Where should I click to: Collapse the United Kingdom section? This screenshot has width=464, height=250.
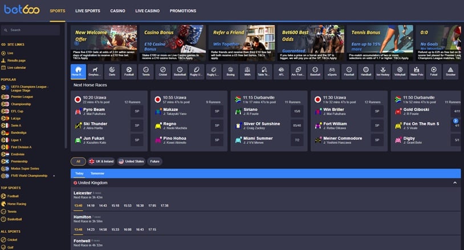[455, 183]
